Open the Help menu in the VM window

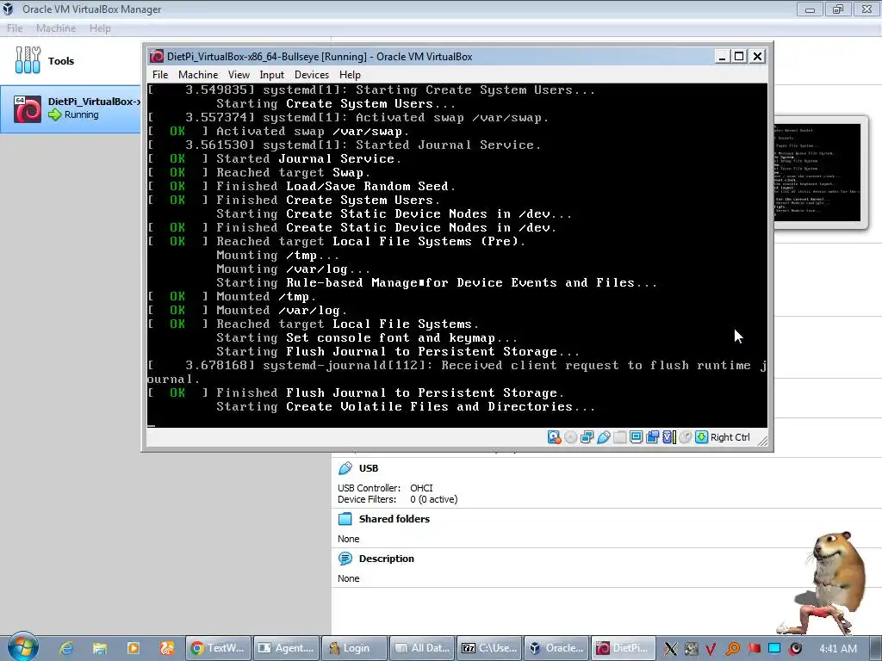click(350, 75)
